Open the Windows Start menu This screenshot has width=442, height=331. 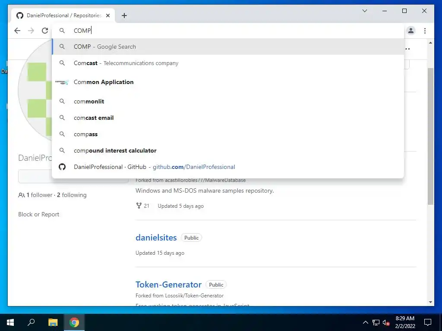point(10,322)
